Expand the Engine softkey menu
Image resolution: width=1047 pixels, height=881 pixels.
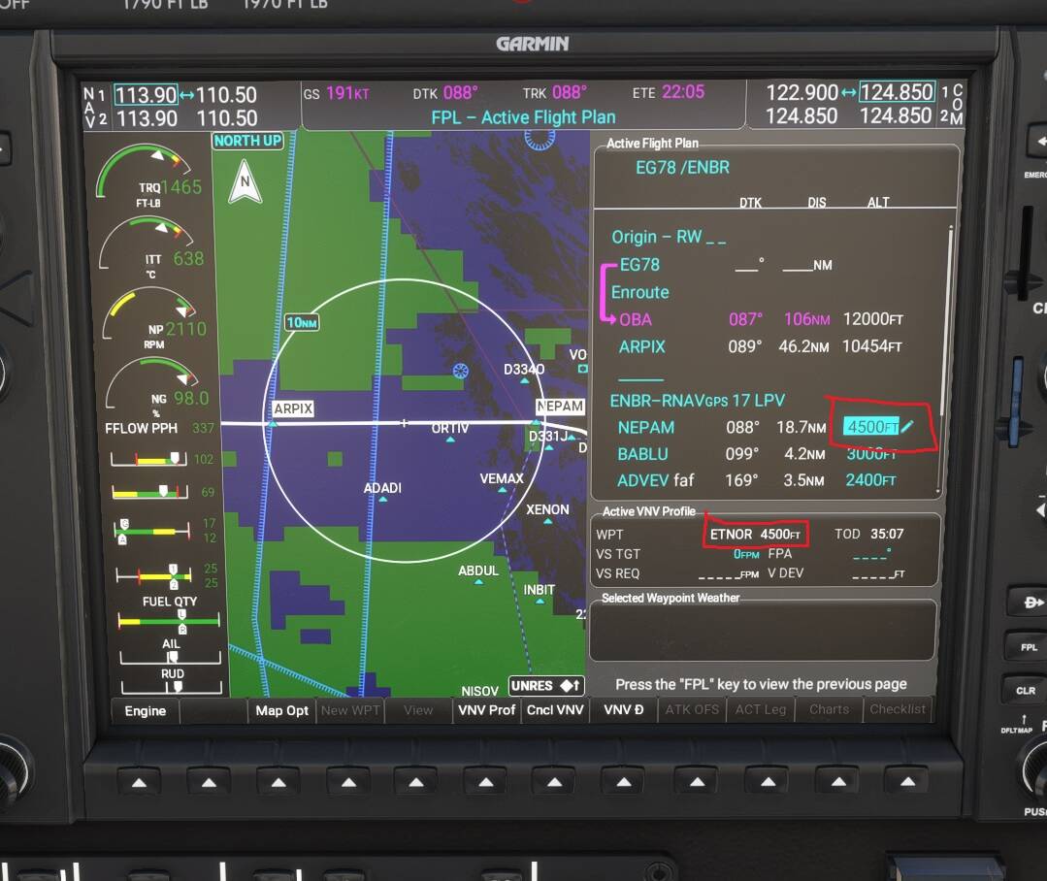(x=144, y=710)
